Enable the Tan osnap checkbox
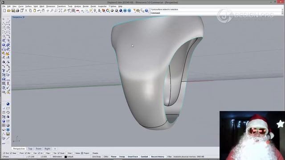The height and width of the screenshot is (160, 285). tap(52, 153)
